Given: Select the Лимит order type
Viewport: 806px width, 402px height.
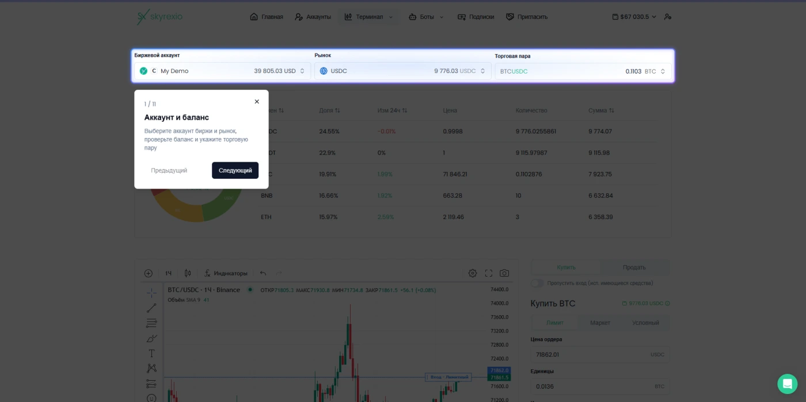Looking at the screenshot, I should point(554,323).
